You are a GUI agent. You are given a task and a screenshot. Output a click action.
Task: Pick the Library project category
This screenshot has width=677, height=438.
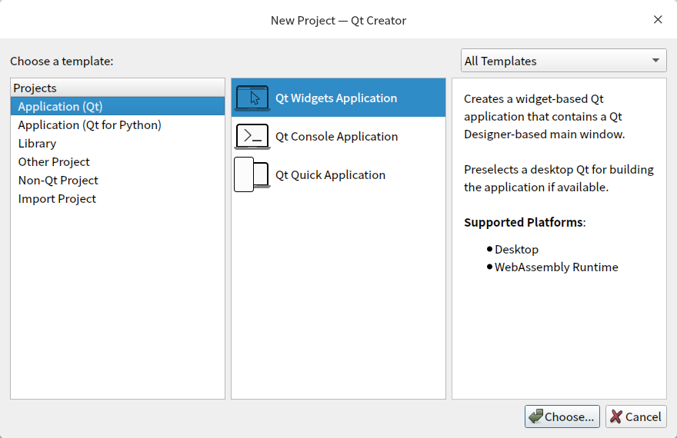(37, 143)
